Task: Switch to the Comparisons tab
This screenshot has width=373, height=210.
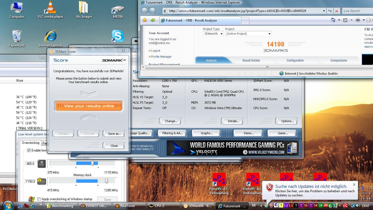Action: [338, 60]
